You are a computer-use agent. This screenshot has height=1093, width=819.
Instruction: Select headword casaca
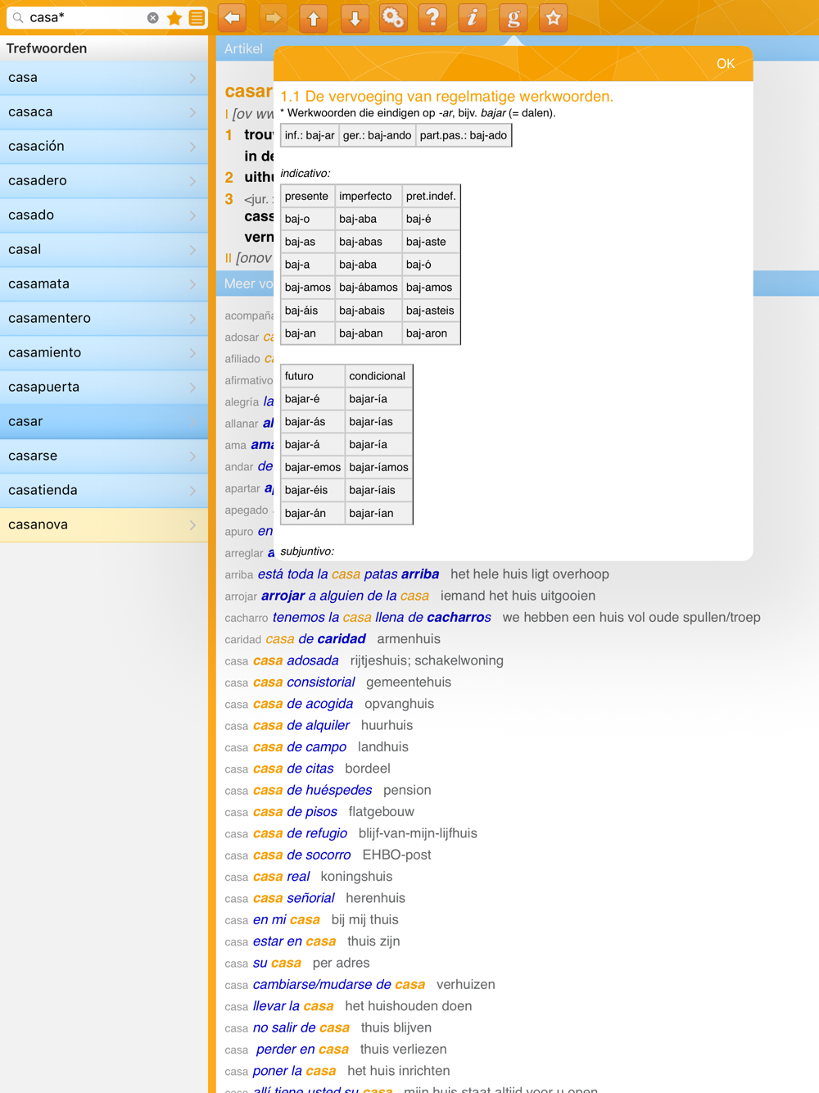[104, 112]
